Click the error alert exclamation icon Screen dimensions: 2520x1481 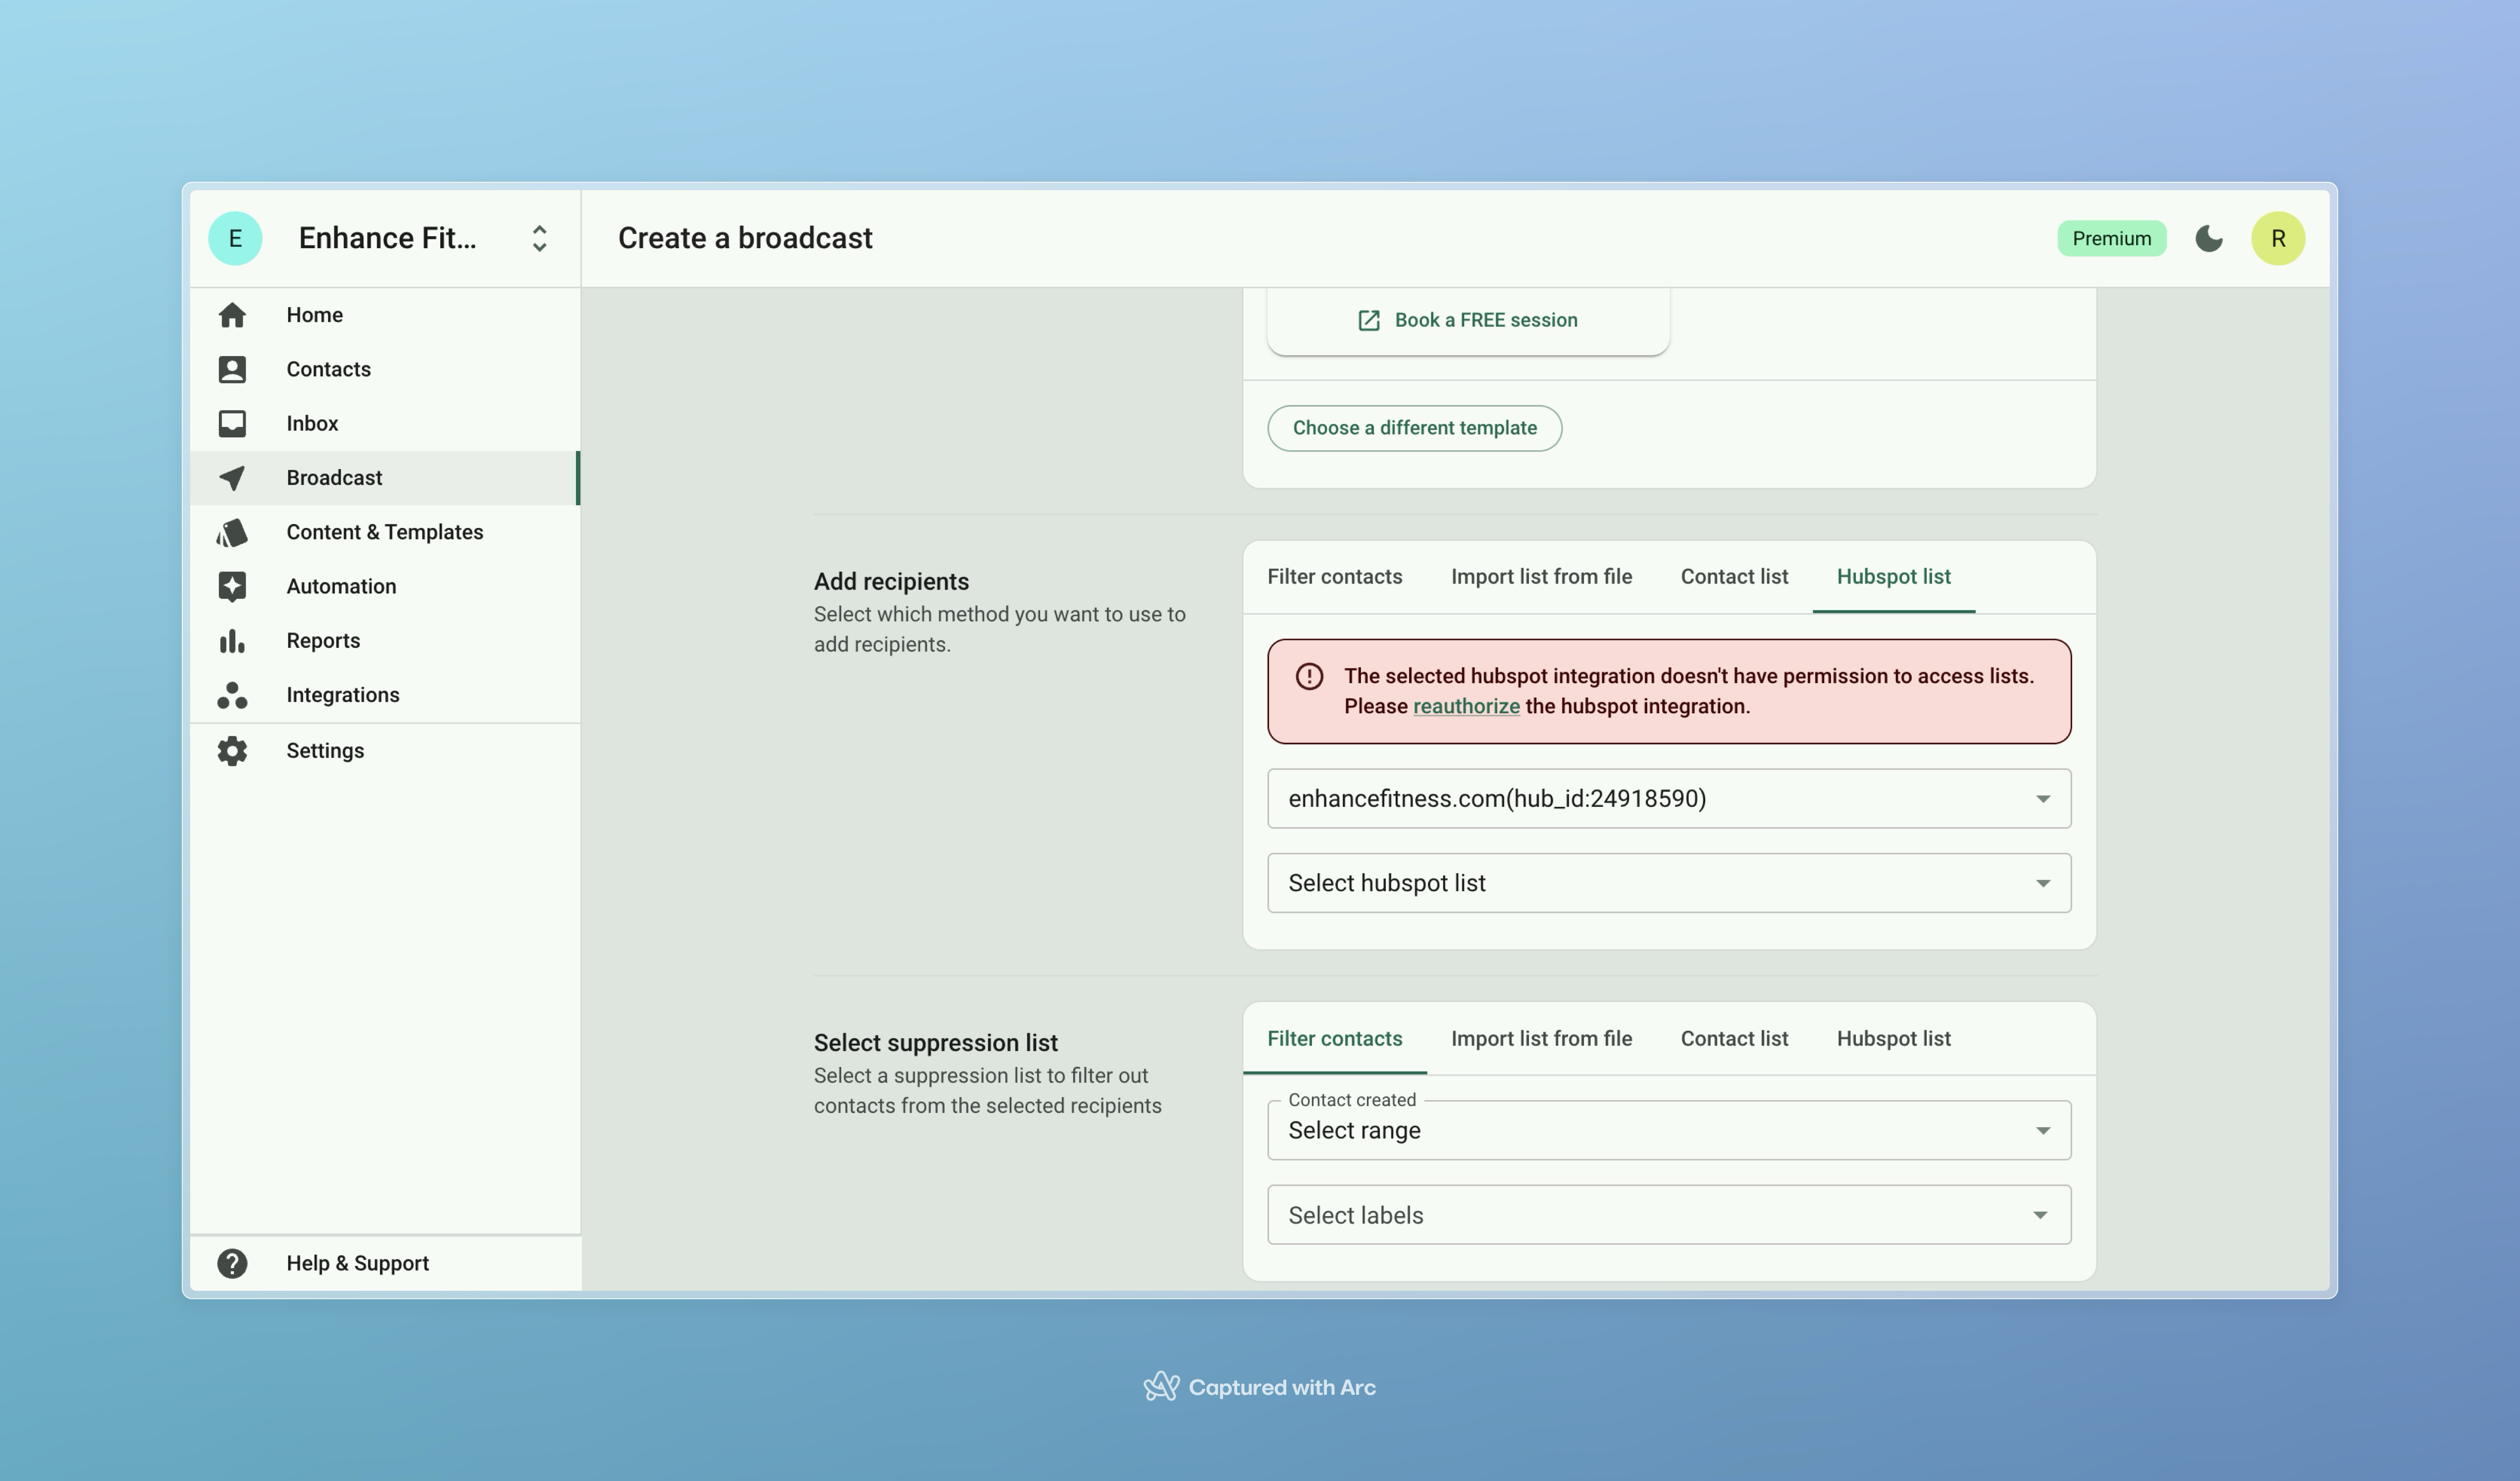pos(1309,676)
